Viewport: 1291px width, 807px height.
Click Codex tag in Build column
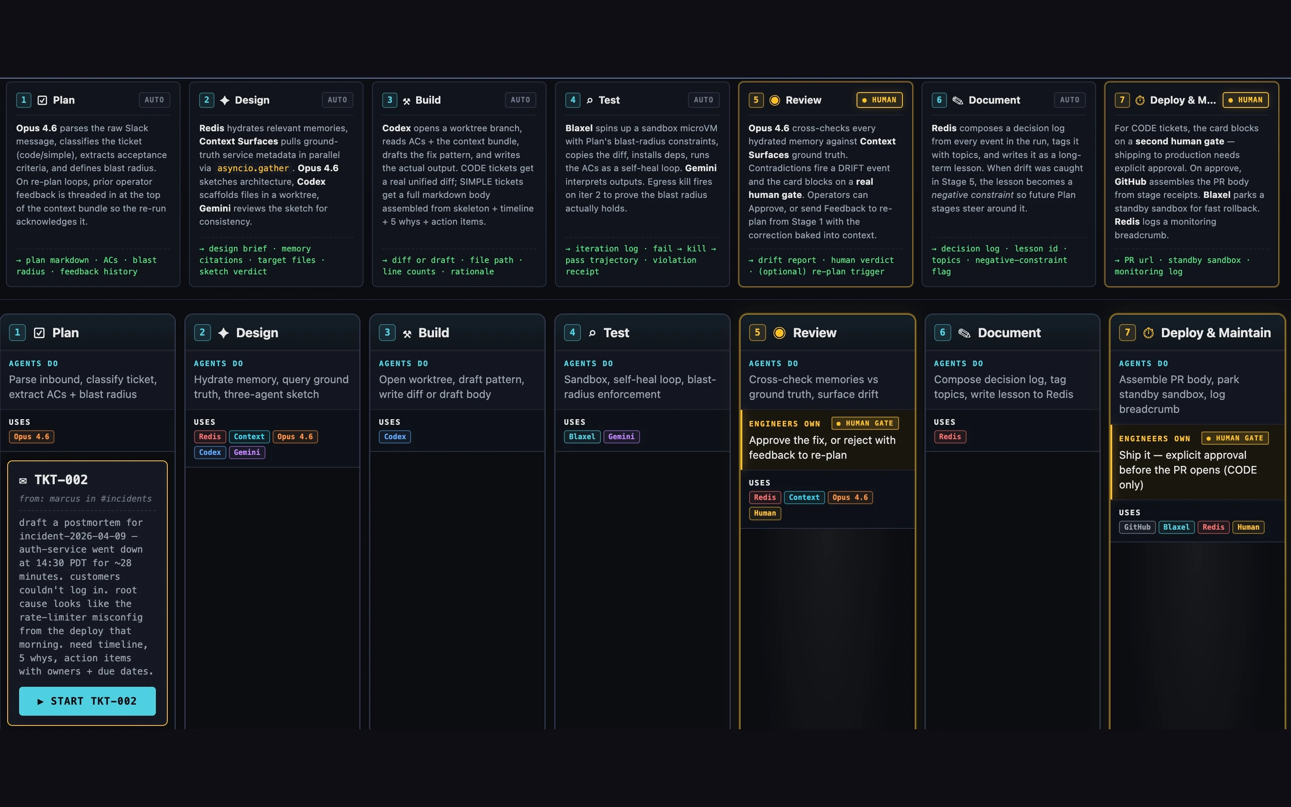395,437
